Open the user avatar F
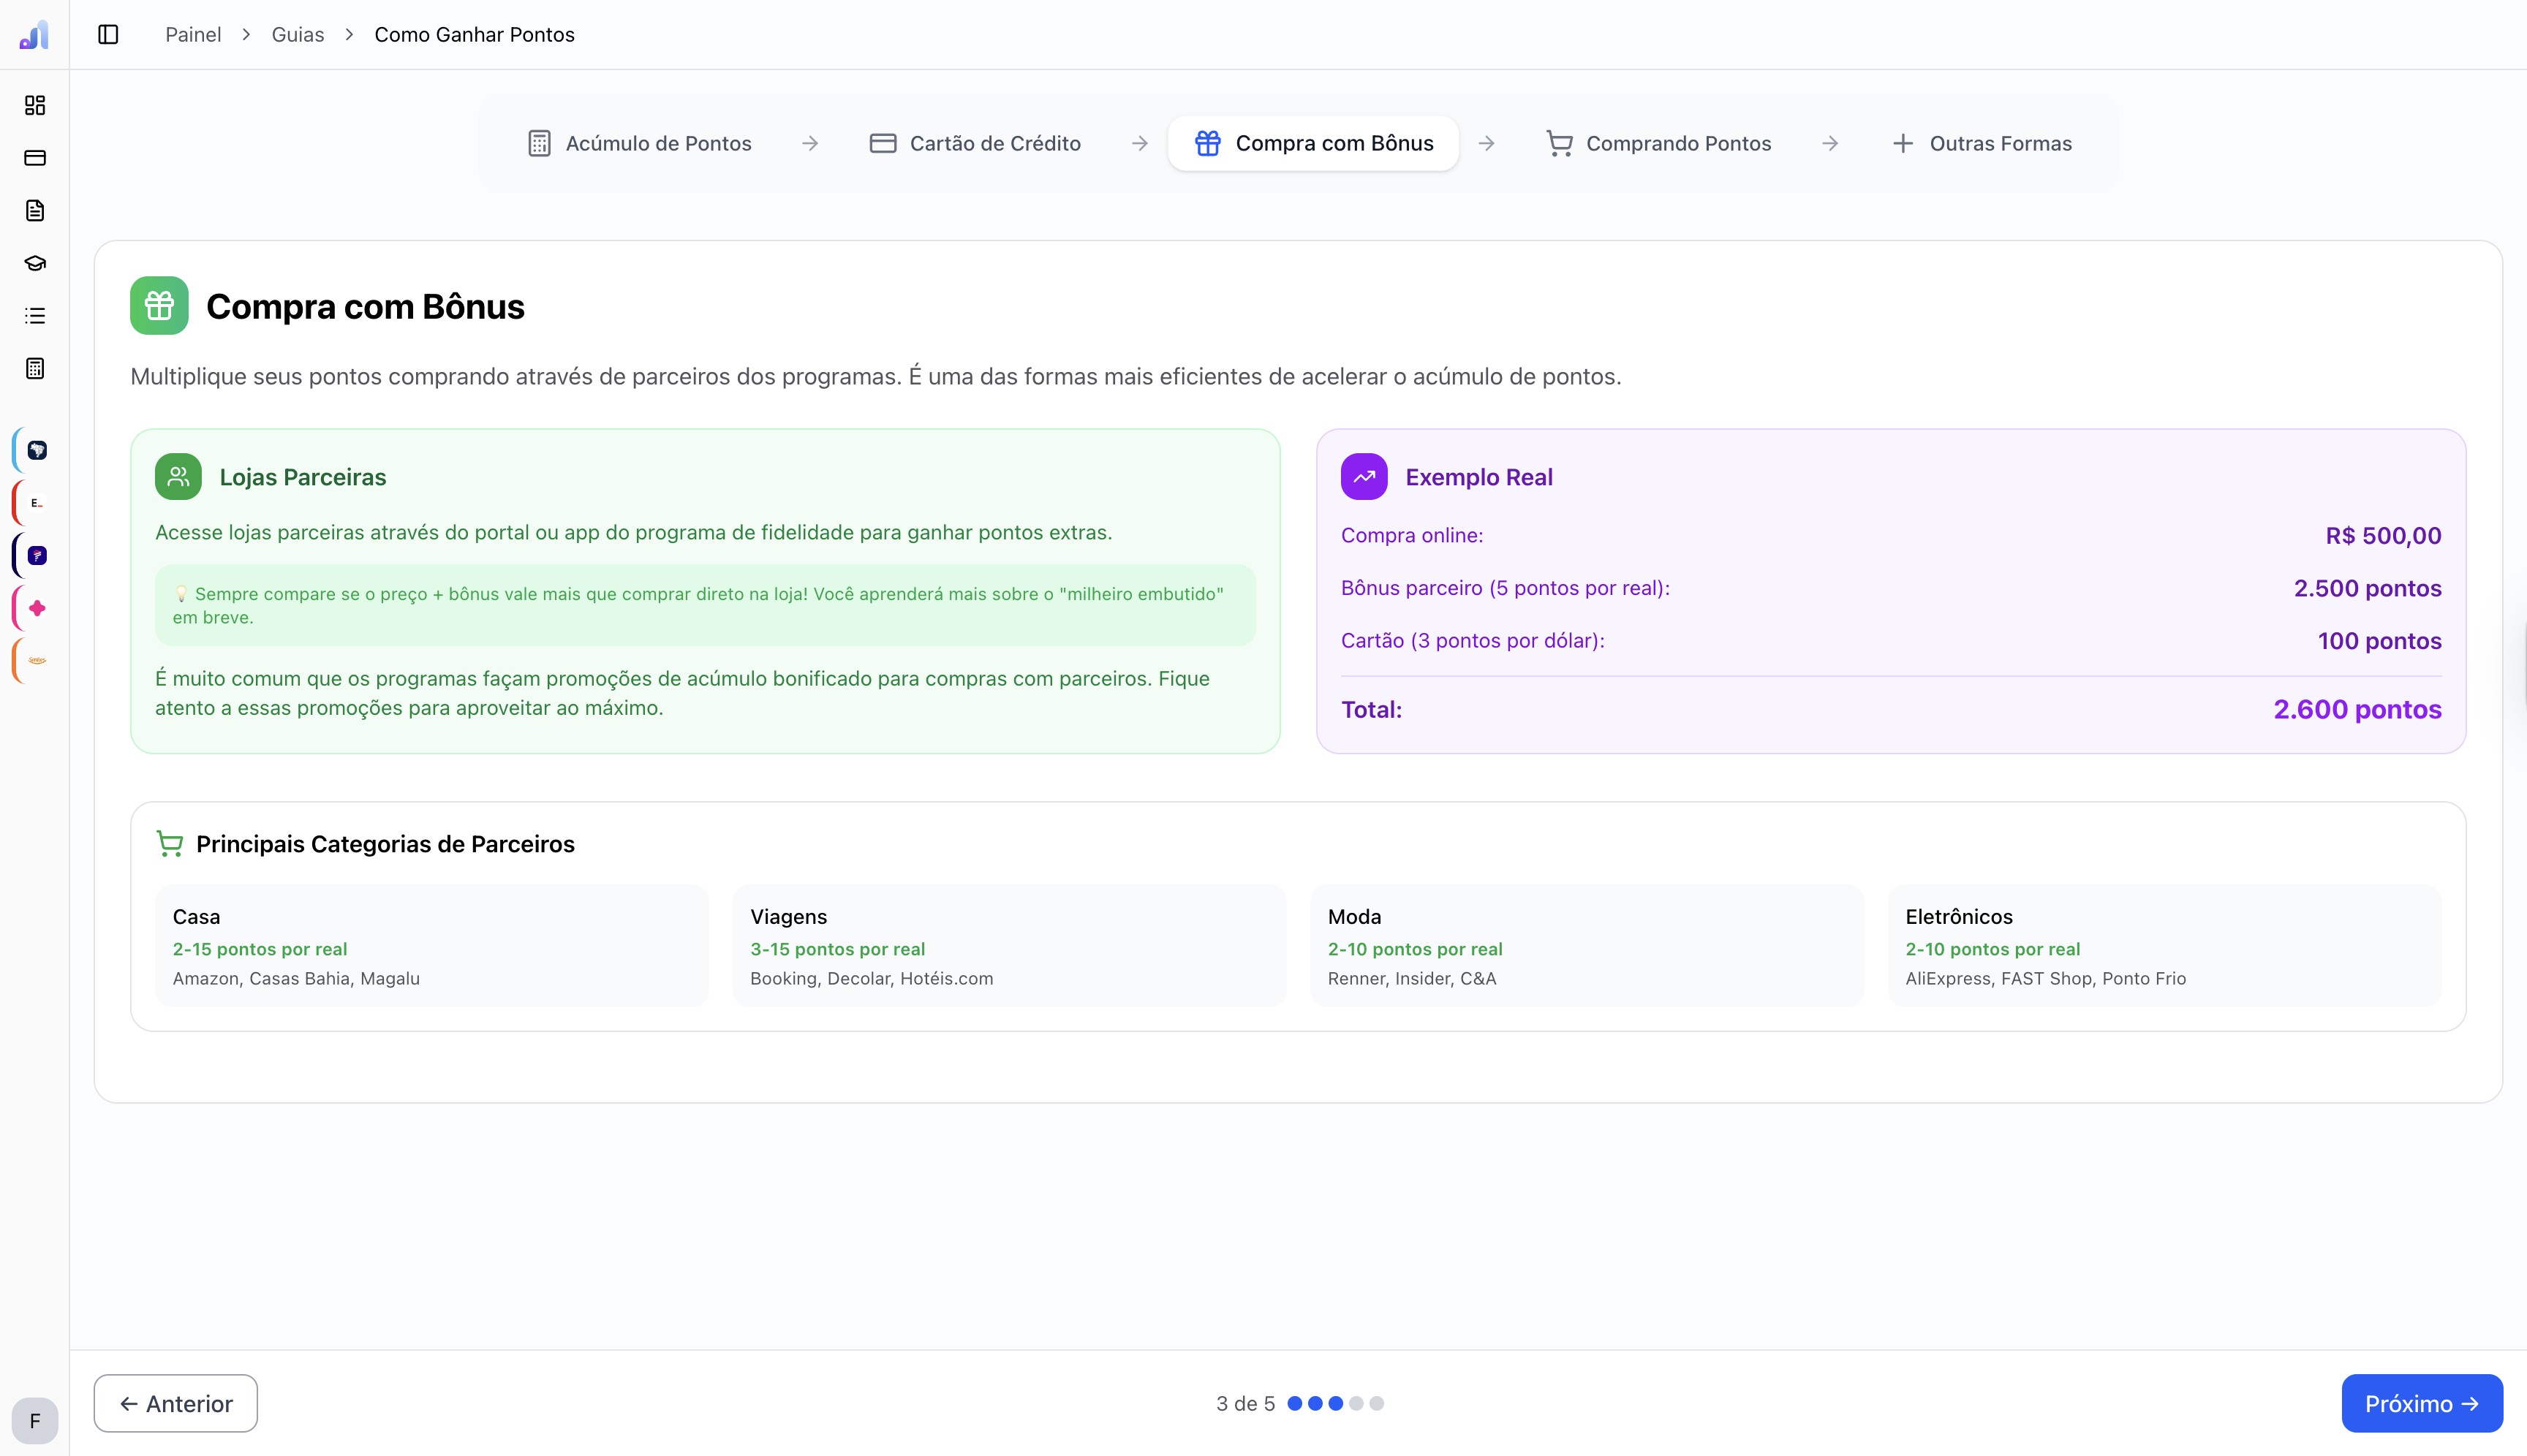This screenshot has width=2527, height=1456. click(x=35, y=1420)
